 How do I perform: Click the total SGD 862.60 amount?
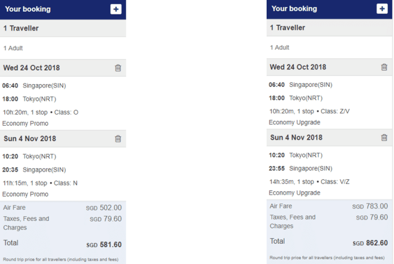point(370,243)
